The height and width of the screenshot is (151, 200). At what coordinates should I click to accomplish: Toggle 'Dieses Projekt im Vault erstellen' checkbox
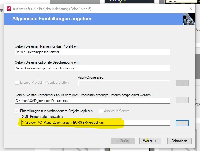click(x=17, y=83)
